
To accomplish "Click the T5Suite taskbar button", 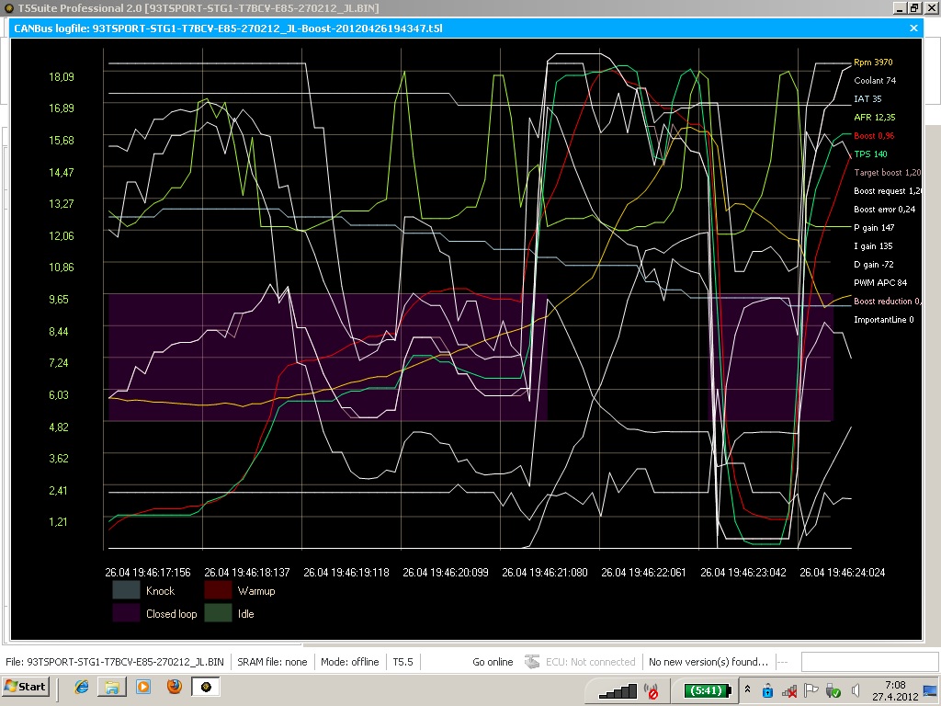I will click(x=206, y=687).
